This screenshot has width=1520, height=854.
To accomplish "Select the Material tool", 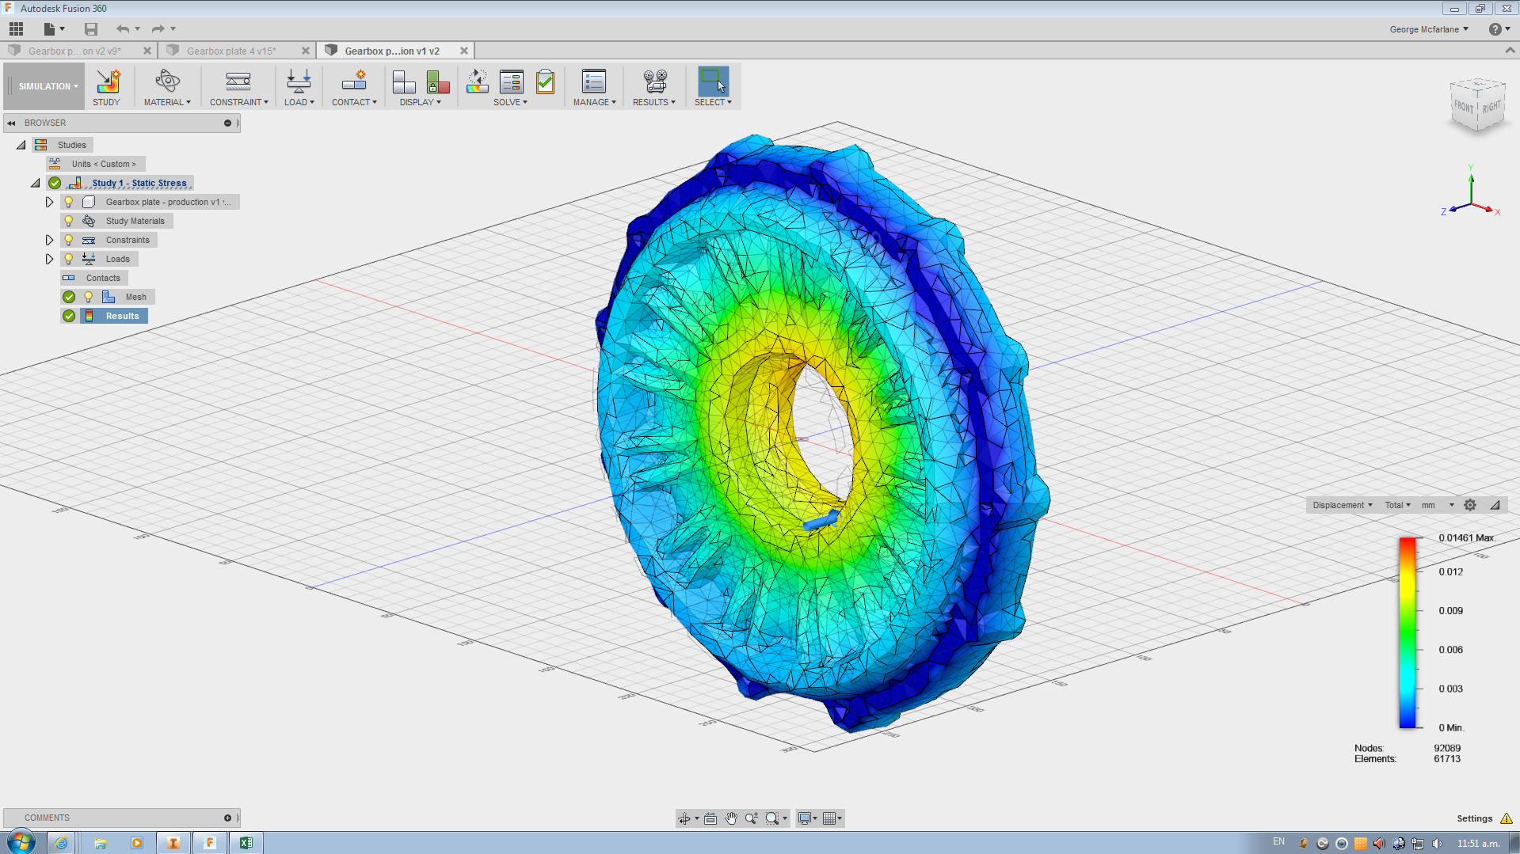I will coord(166,85).
